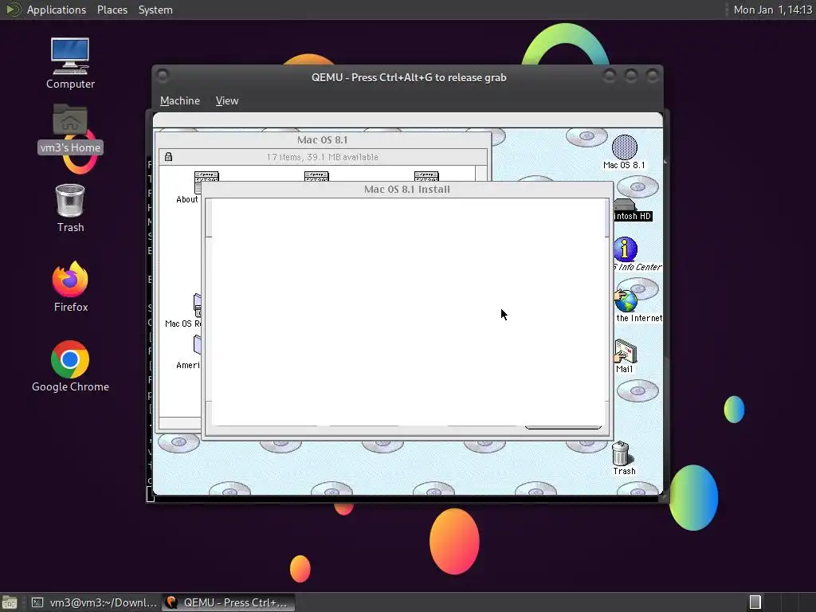Click the clock showing Mon Jan 1, 14:13

pos(772,10)
